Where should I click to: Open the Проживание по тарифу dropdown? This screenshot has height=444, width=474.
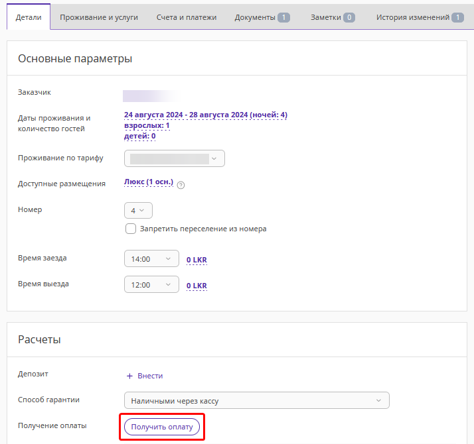[175, 158]
